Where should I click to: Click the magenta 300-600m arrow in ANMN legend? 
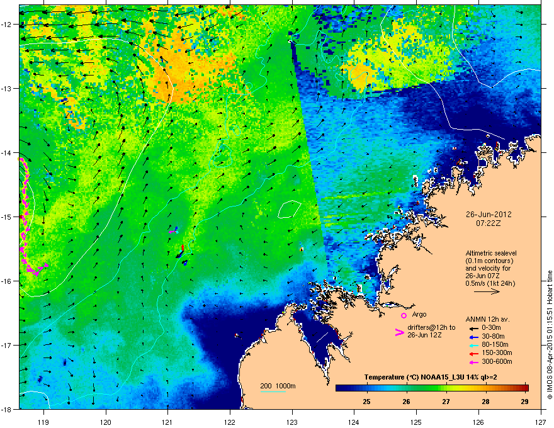pyautogui.click(x=474, y=362)
